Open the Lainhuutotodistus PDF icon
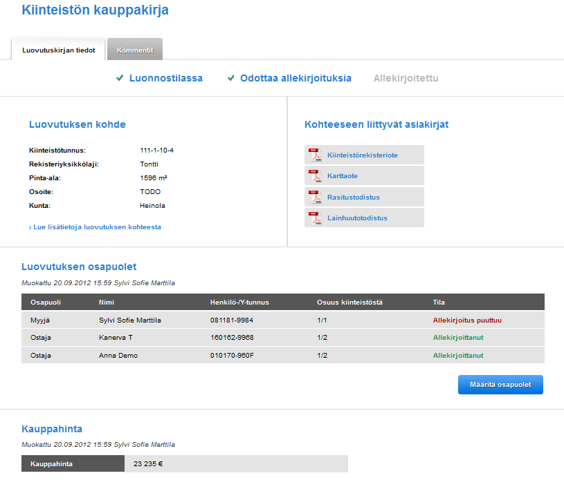 point(315,218)
